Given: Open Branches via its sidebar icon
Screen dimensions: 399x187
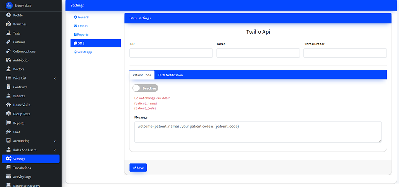Looking at the screenshot, I should point(9,24).
